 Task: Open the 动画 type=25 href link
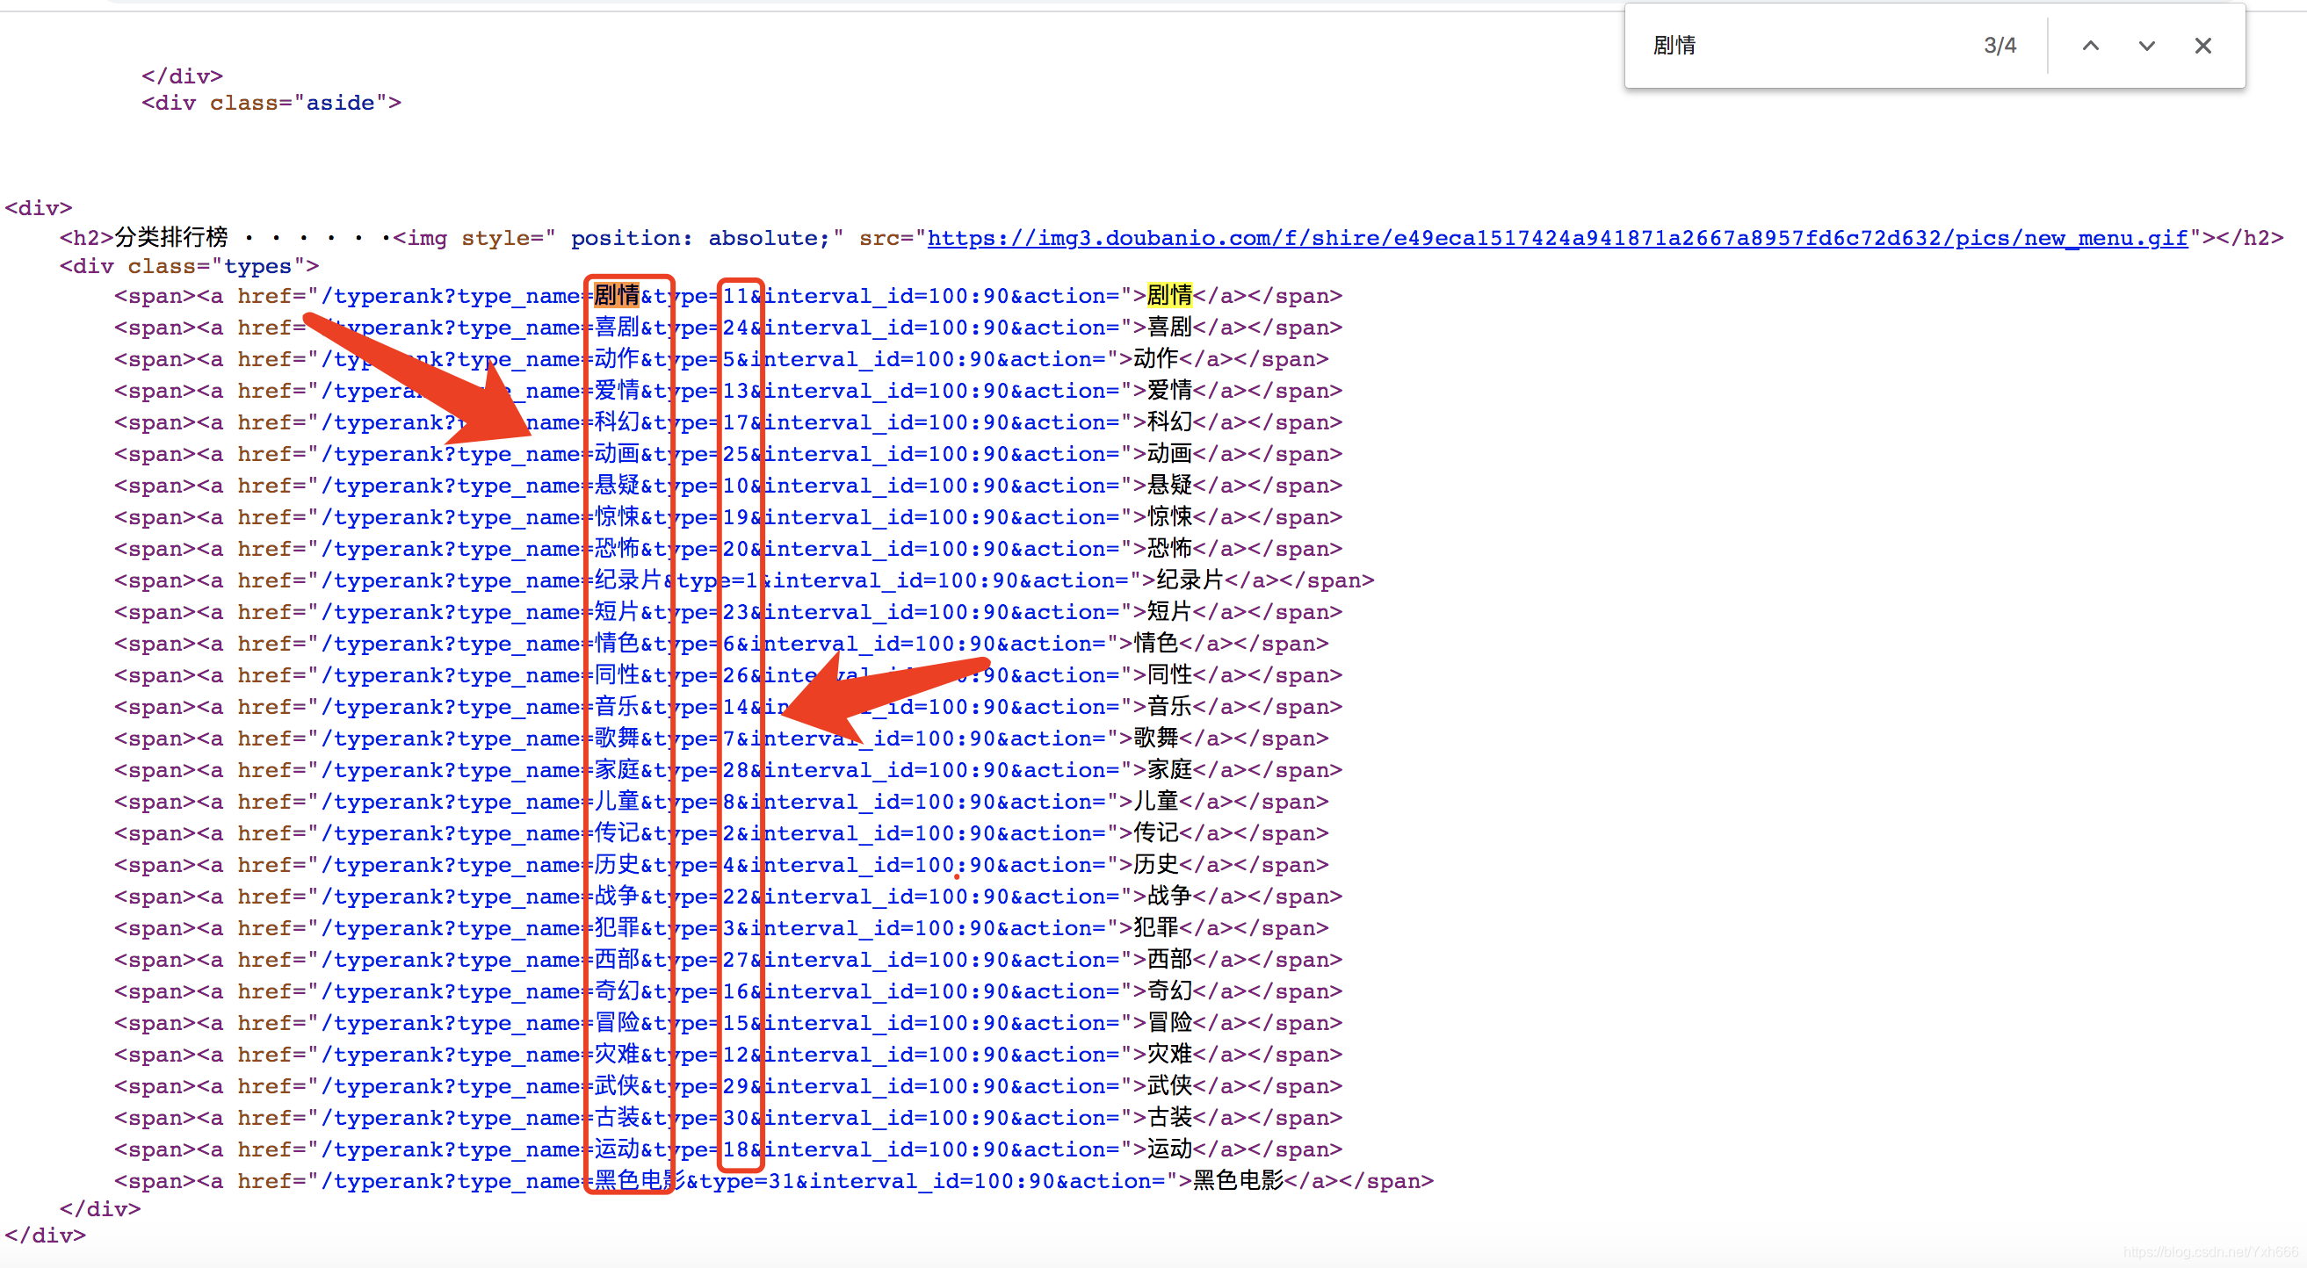click(x=720, y=454)
